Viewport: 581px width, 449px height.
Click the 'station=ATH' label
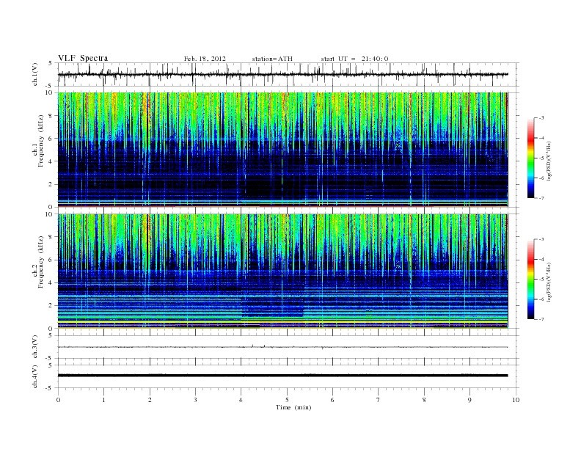(x=272, y=59)
